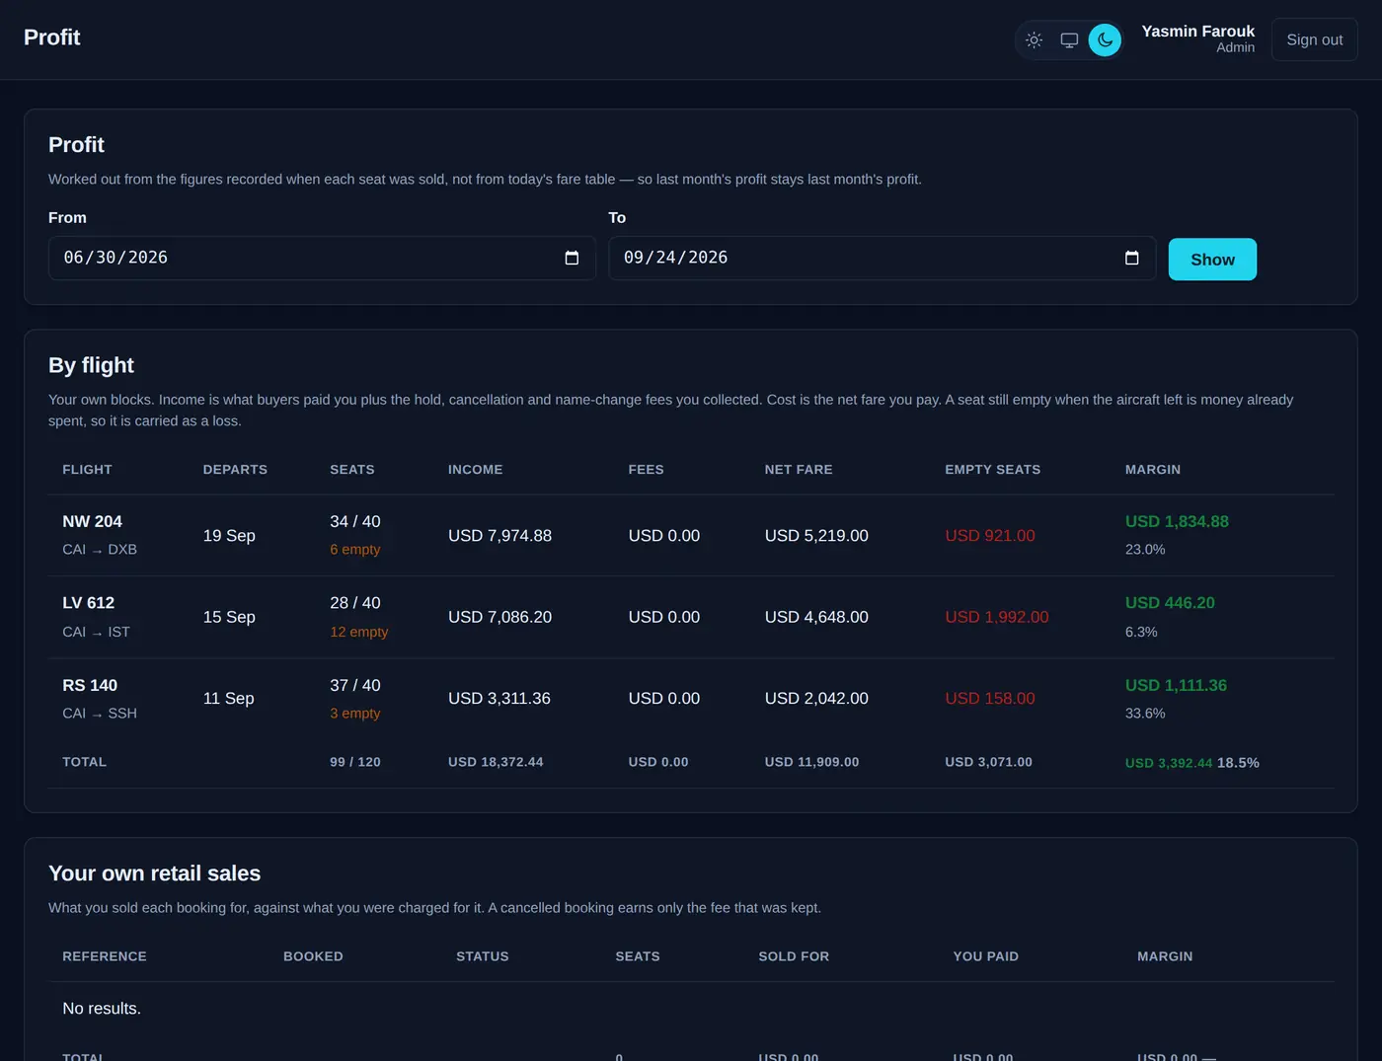Focus the From date input 06/30/2026
The width and height of the screenshot is (1382, 1061).
click(322, 258)
